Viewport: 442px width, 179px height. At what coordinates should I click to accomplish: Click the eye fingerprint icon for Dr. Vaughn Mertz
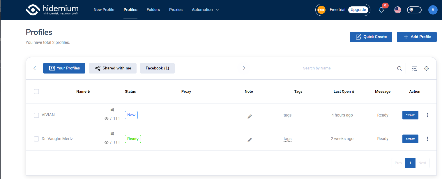click(x=107, y=142)
